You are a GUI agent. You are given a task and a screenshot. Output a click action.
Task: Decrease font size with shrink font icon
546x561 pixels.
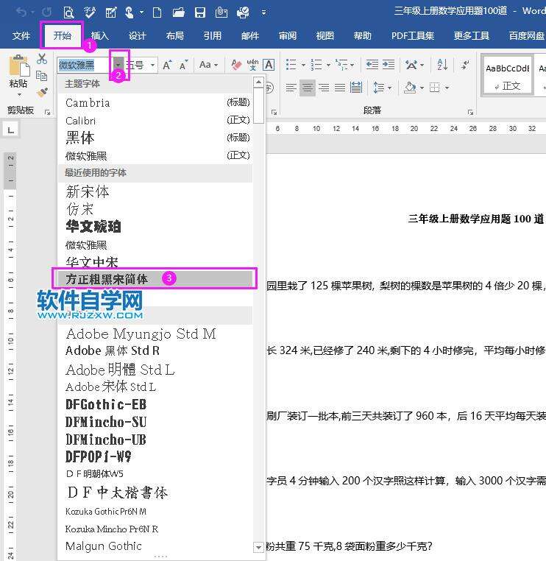(x=184, y=65)
